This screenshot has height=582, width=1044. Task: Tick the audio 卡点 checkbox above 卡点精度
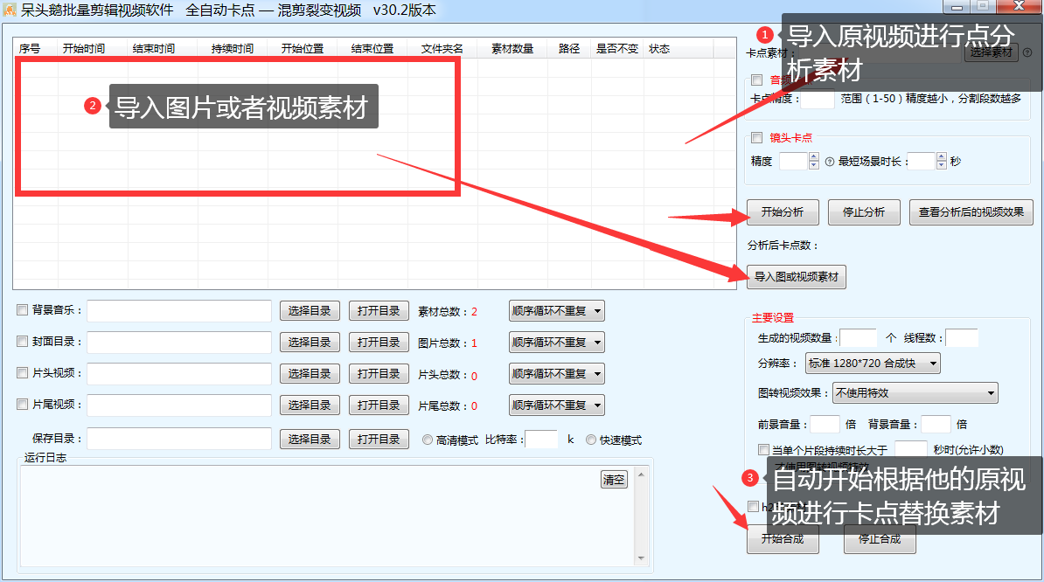click(757, 80)
